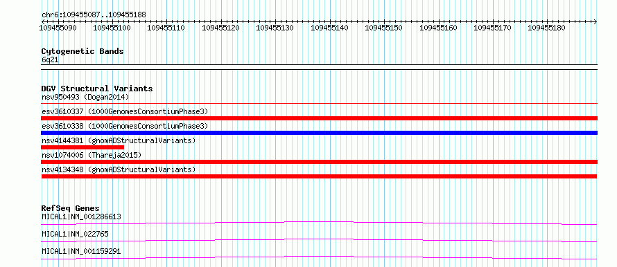Open variant nsv4144381 gnomAD label
617x267 pixels.
click(x=119, y=140)
